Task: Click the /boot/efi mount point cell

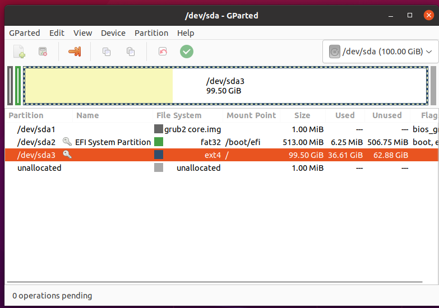Action: point(243,142)
